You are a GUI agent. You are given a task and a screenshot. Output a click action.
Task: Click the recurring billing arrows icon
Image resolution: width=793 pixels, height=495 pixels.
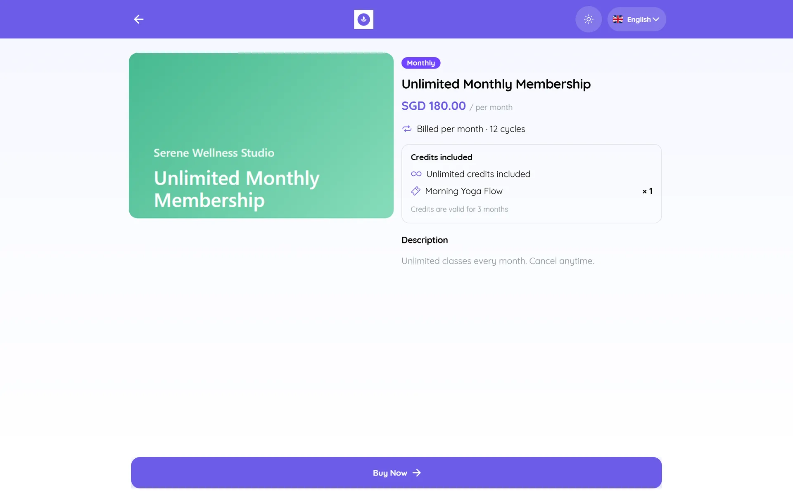407,129
